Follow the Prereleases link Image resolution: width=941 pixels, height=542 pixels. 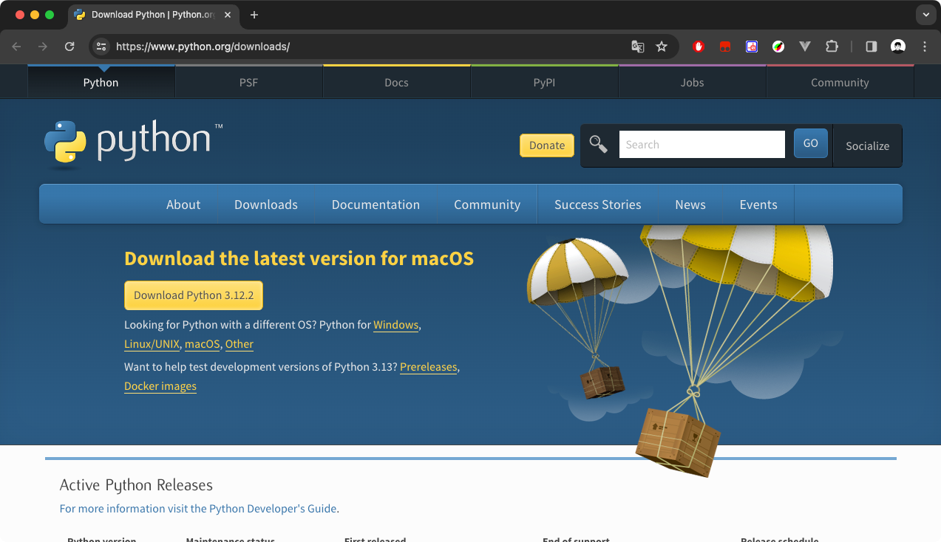(x=429, y=367)
